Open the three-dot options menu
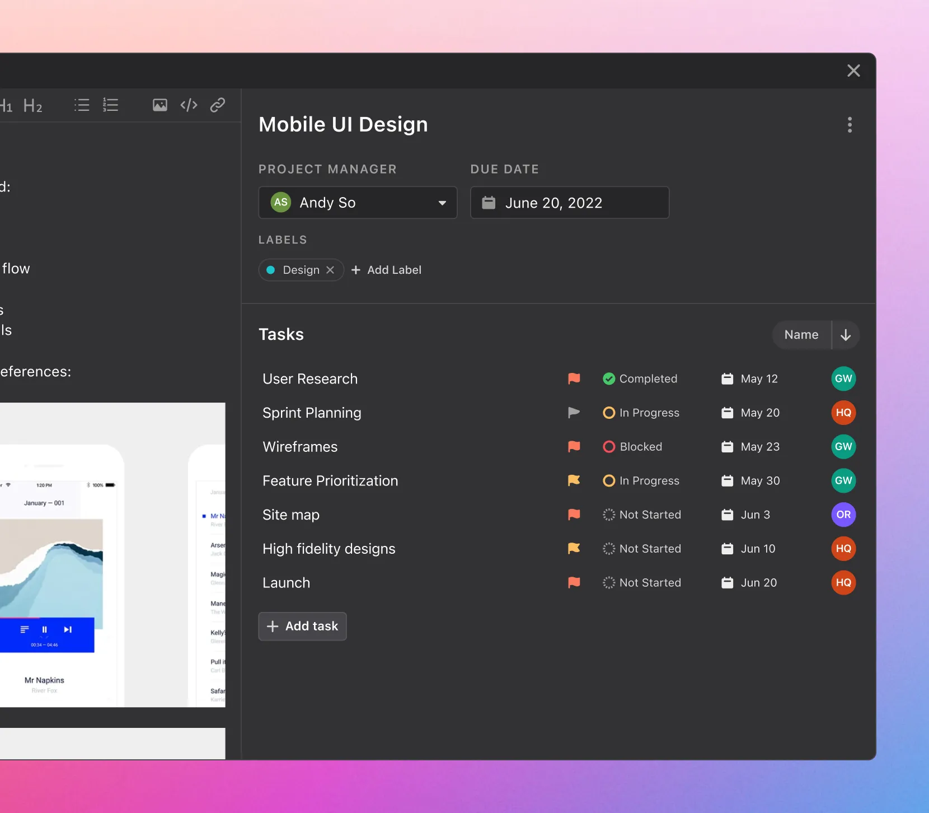 [x=850, y=125]
